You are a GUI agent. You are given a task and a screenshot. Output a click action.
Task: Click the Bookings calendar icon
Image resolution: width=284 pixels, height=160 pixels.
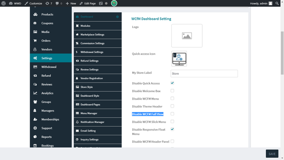[35, 145]
